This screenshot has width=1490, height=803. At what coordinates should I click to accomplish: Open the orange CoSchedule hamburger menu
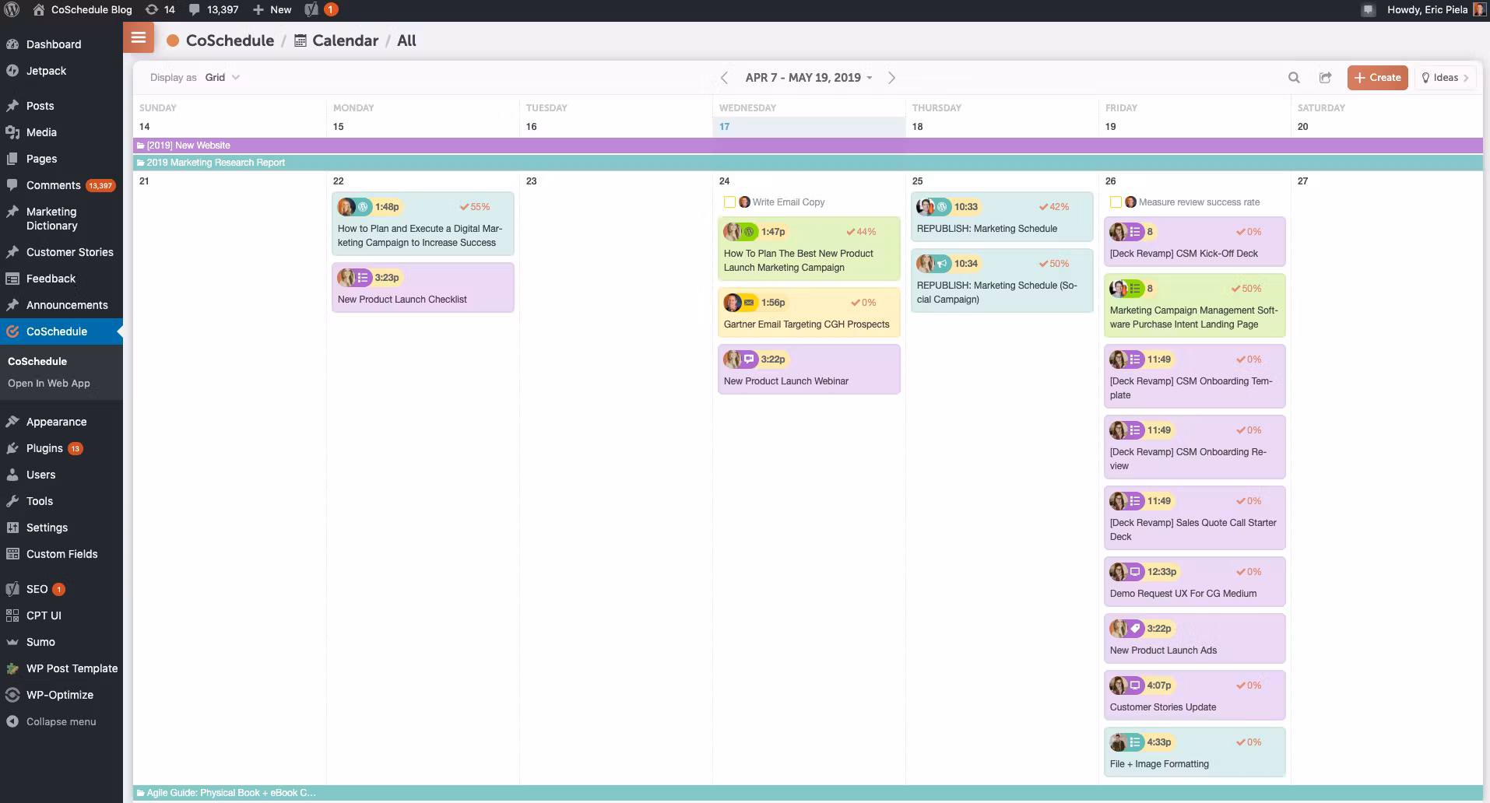click(139, 37)
